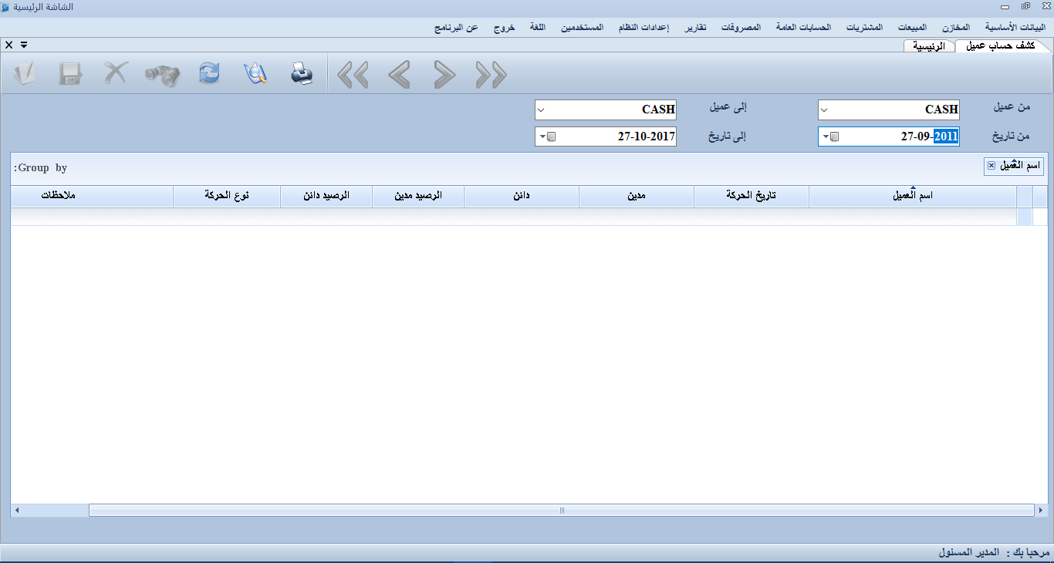Click the new document toolbar icon
1054x563 pixels.
click(25, 74)
